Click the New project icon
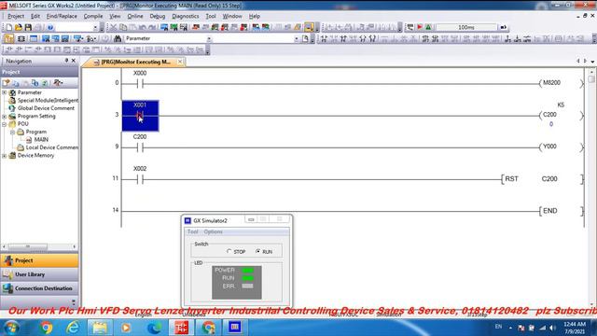Viewport: 597px width, 336px height. pos(8,27)
